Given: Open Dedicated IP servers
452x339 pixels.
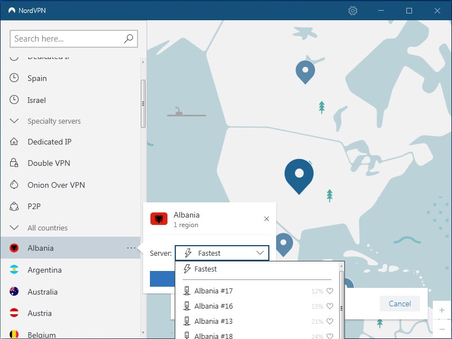Looking at the screenshot, I should click(x=70, y=142).
